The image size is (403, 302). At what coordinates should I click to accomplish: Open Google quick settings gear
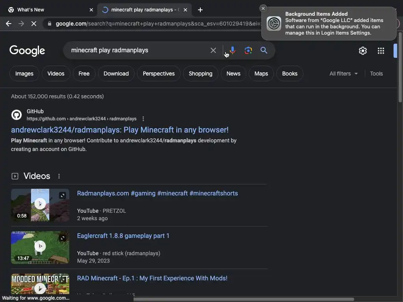362,51
